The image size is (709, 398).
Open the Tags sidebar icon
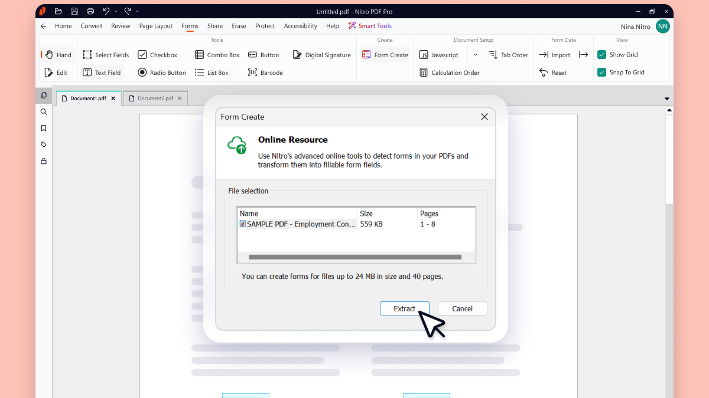click(x=44, y=144)
